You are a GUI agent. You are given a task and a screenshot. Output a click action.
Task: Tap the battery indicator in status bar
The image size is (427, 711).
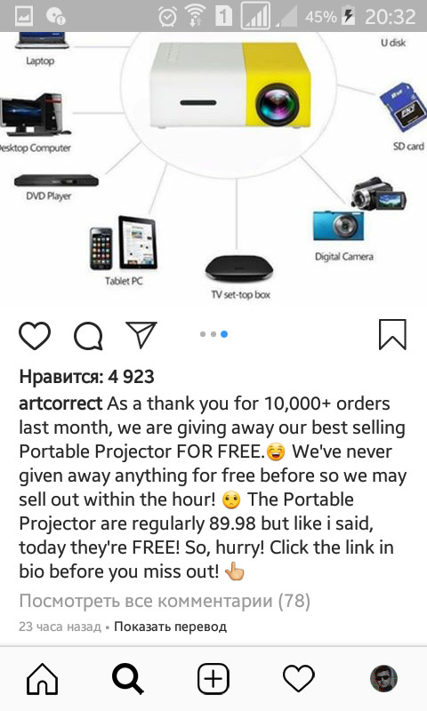pyautogui.click(x=348, y=17)
